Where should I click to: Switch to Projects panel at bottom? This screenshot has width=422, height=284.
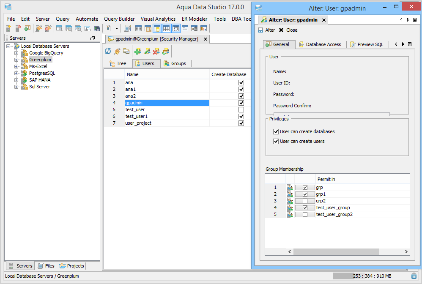tap(71, 266)
